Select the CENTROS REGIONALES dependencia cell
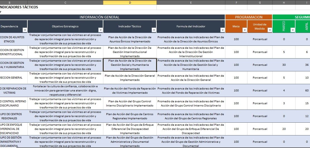The image size is (310, 148). pos(14,116)
